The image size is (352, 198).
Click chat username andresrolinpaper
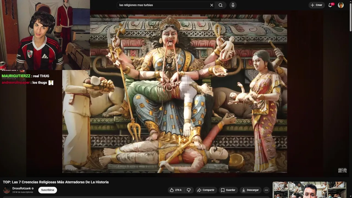coord(16,82)
